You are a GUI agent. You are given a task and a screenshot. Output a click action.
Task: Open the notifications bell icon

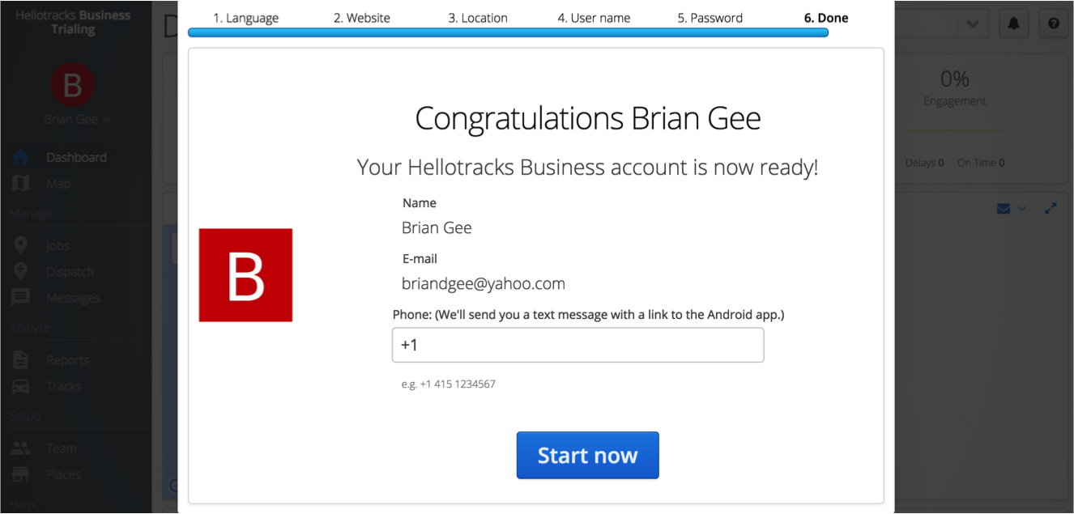coord(1013,23)
